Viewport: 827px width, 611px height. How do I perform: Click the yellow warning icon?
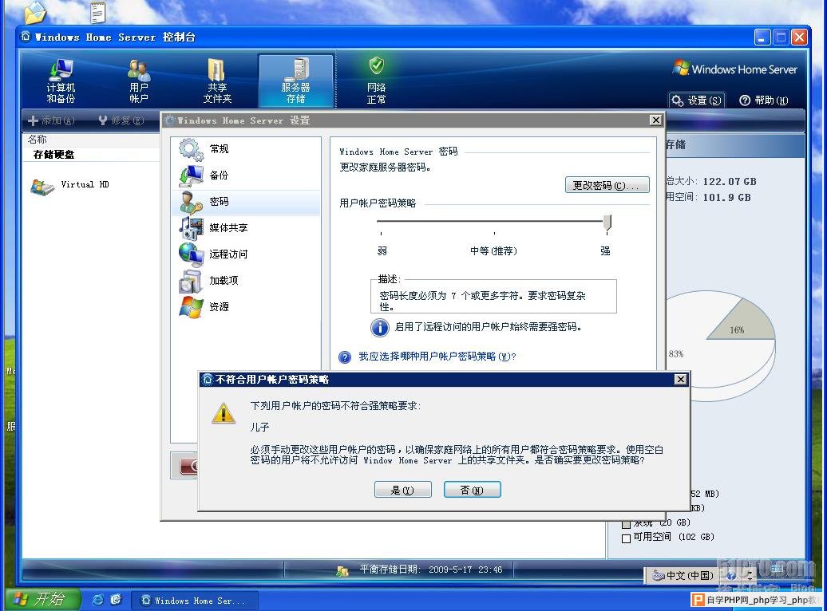pyautogui.click(x=224, y=413)
